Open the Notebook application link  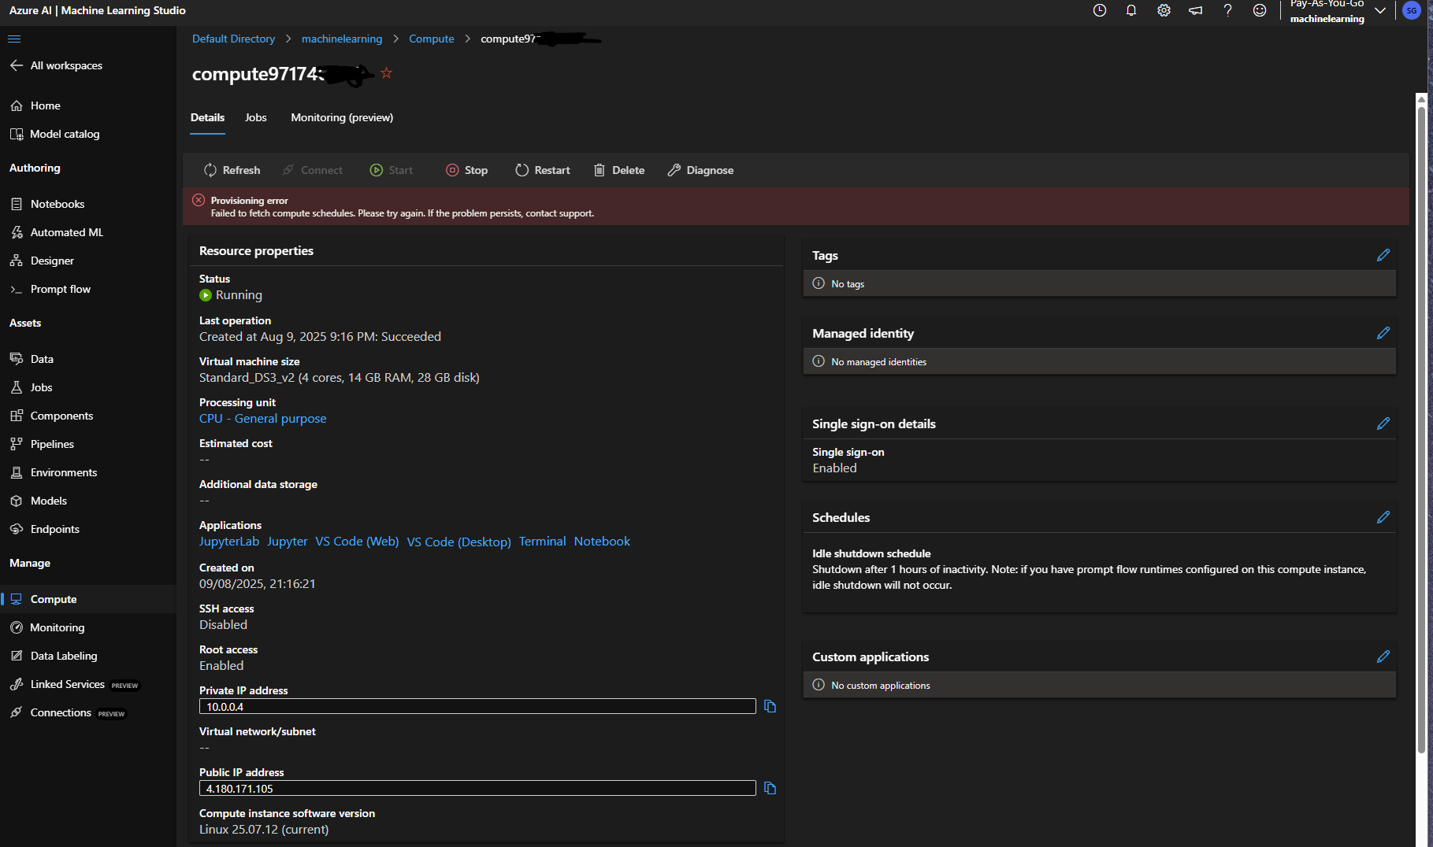[602, 542]
